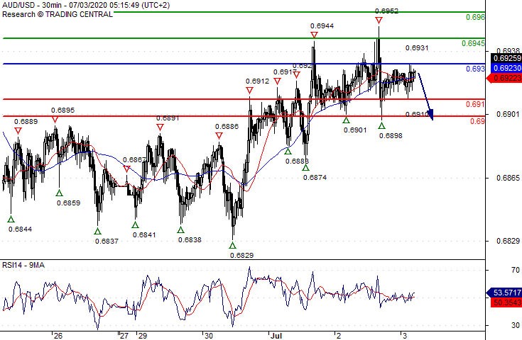The width and height of the screenshot is (522, 340).
Task: Click the black 0.69259 price tag on the axis
Action: [x=506, y=58]
